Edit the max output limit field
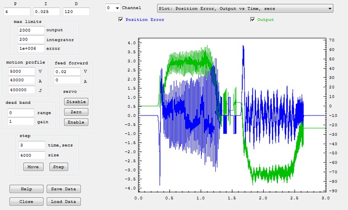The width and height of the screenshot is (348, 210). 31,30
